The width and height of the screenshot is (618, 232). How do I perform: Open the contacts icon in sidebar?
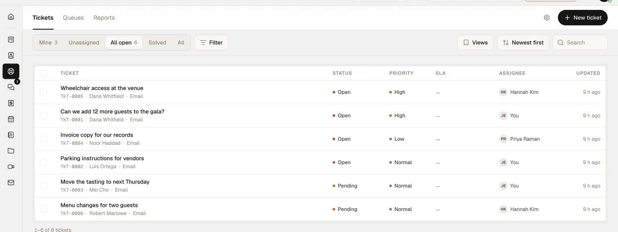click(x=11, y=55)
